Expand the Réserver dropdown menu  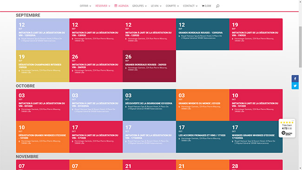(103, 6)
